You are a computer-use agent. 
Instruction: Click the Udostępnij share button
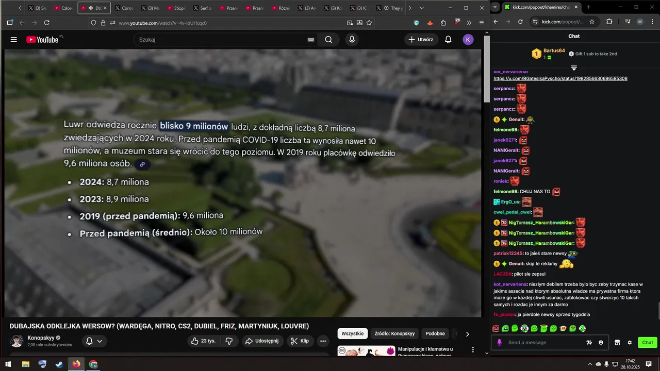pos(262,341)
